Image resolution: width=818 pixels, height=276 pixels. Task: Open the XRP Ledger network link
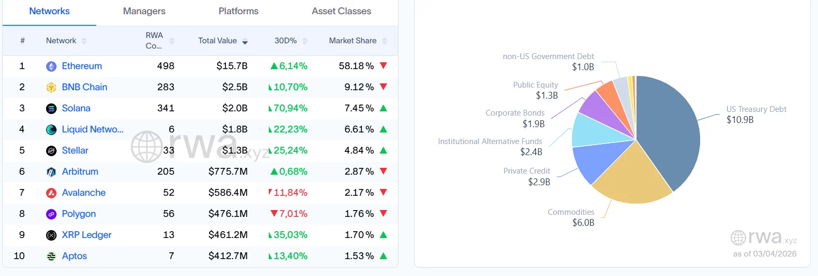86,235
